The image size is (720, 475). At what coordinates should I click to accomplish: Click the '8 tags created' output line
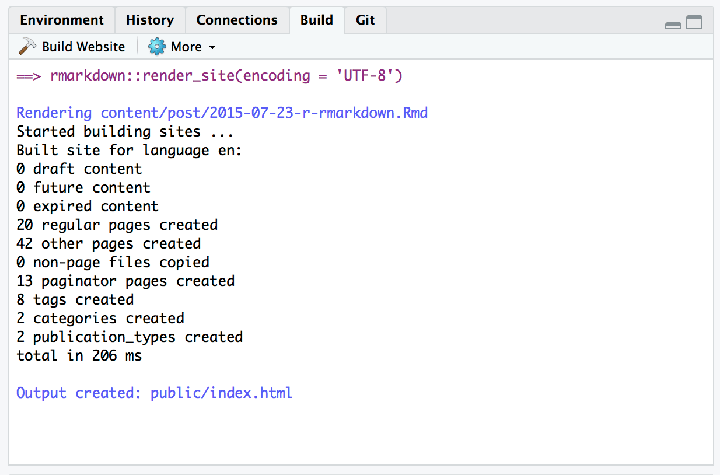click(x=75, y=299)
